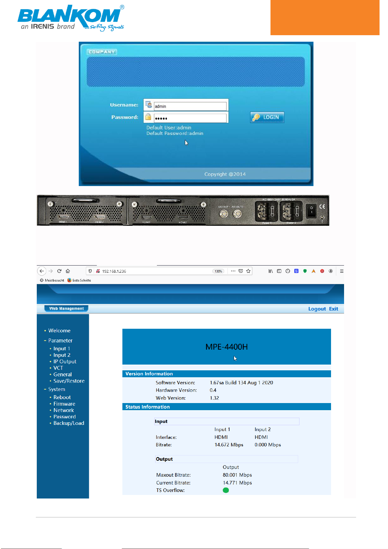Click 'Default Password:admin' hint text

175,134
